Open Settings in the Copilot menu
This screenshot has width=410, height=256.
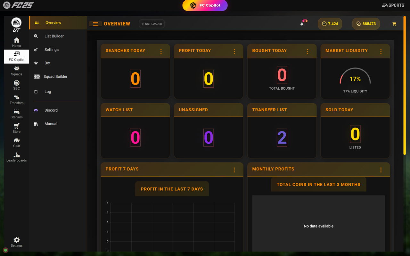(58, 50)
